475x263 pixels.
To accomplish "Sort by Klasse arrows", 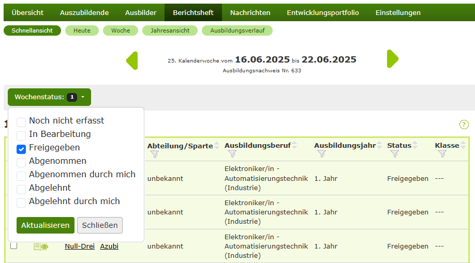I will pos(463,145).
